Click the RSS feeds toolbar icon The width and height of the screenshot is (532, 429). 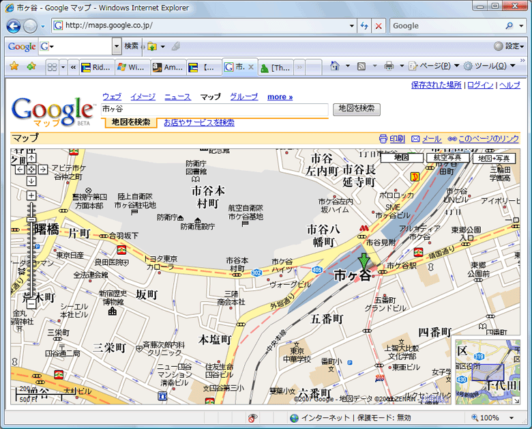361,66
